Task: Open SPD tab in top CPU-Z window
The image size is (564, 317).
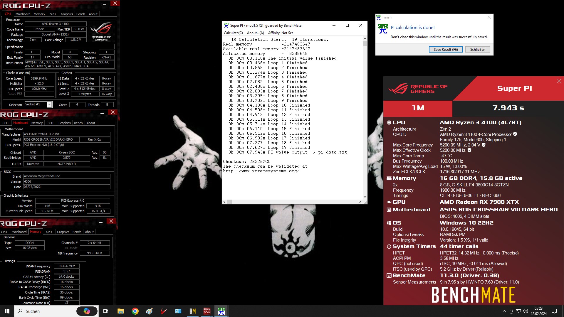Action: [53, 14]
